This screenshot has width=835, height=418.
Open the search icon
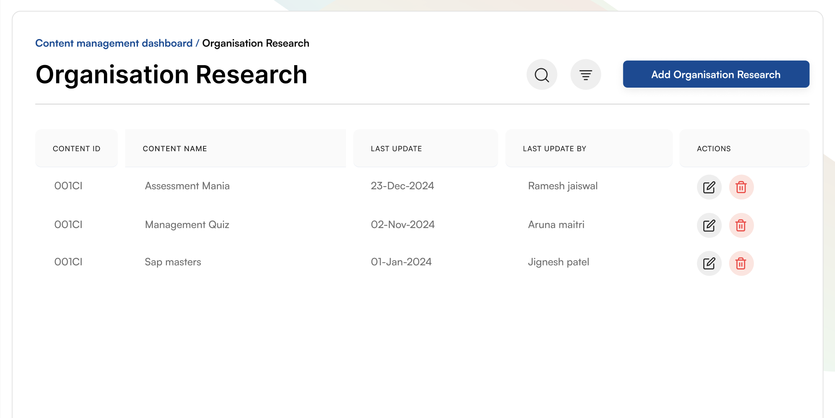coord(542,74)
